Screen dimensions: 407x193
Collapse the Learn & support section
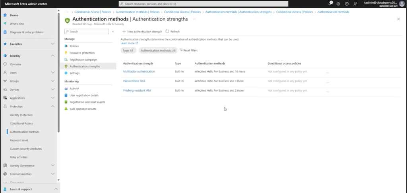point(56,189)
